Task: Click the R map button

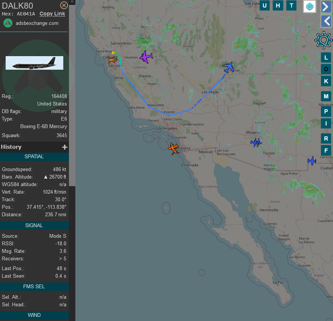Action: tap(326, 139)
